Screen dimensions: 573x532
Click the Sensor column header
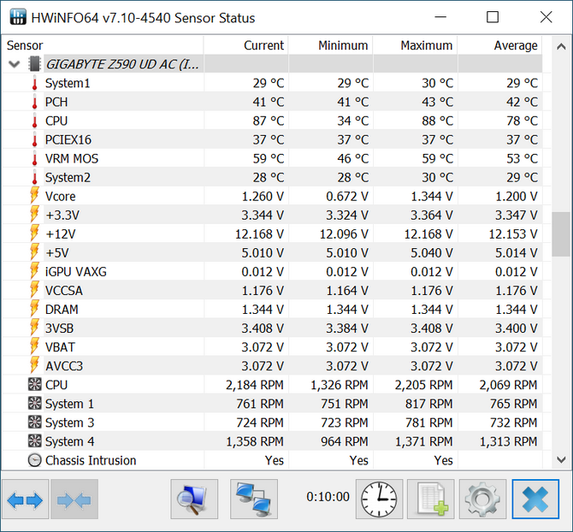click(x=103, y=45)
